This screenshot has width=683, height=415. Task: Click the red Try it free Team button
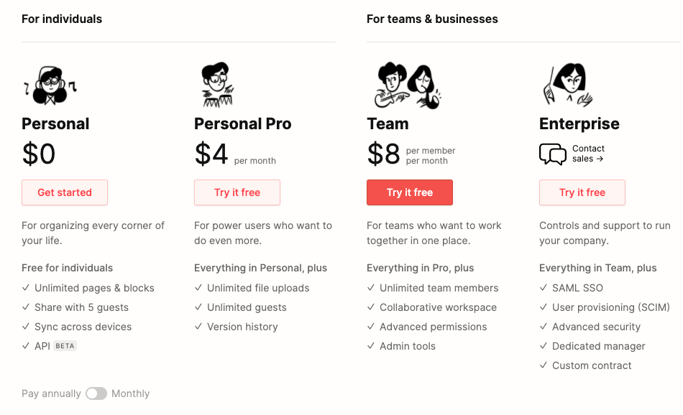click(410, 192)
